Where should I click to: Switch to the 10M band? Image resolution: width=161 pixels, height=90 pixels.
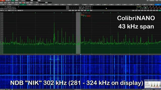pos(138,4)
